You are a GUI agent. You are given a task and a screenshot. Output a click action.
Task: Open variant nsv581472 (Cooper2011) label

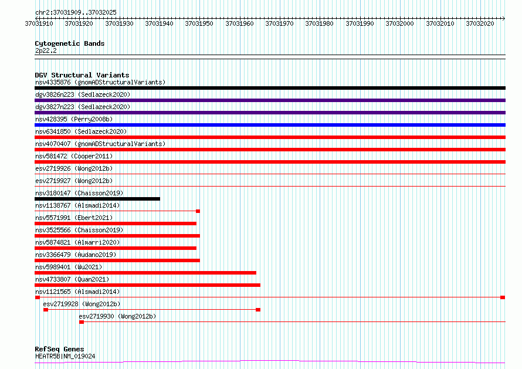[74, 156]
